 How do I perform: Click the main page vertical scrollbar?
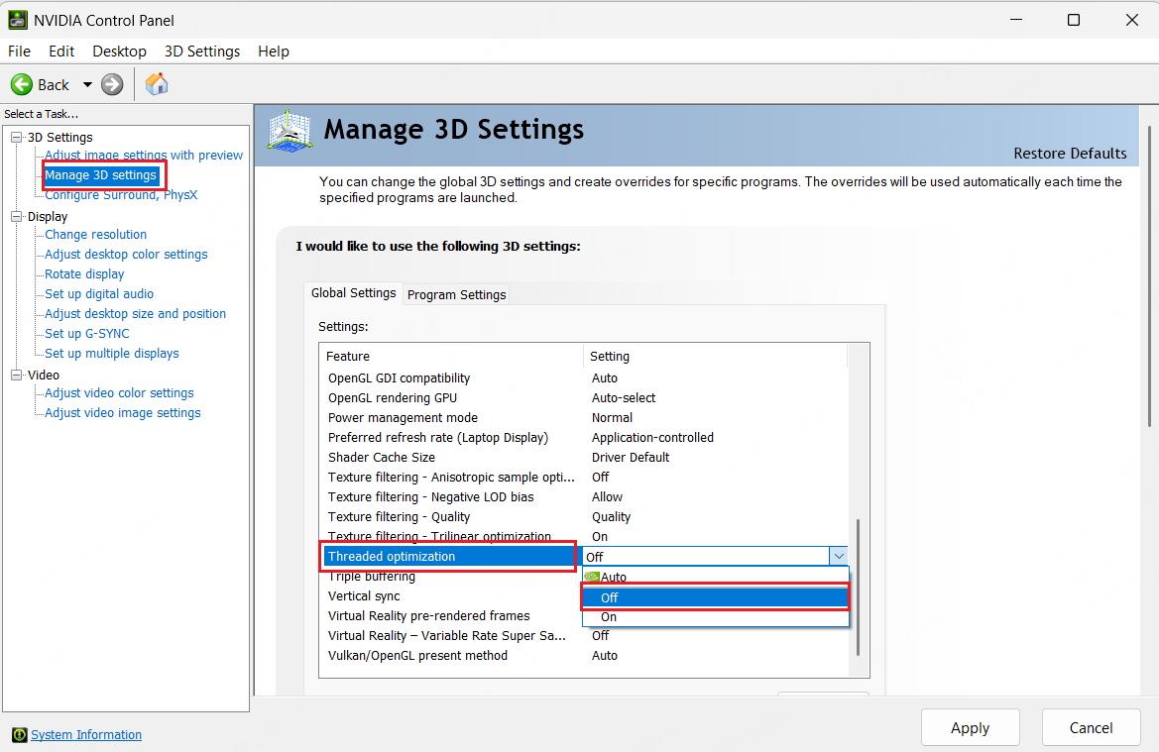tap(1149, 277)
